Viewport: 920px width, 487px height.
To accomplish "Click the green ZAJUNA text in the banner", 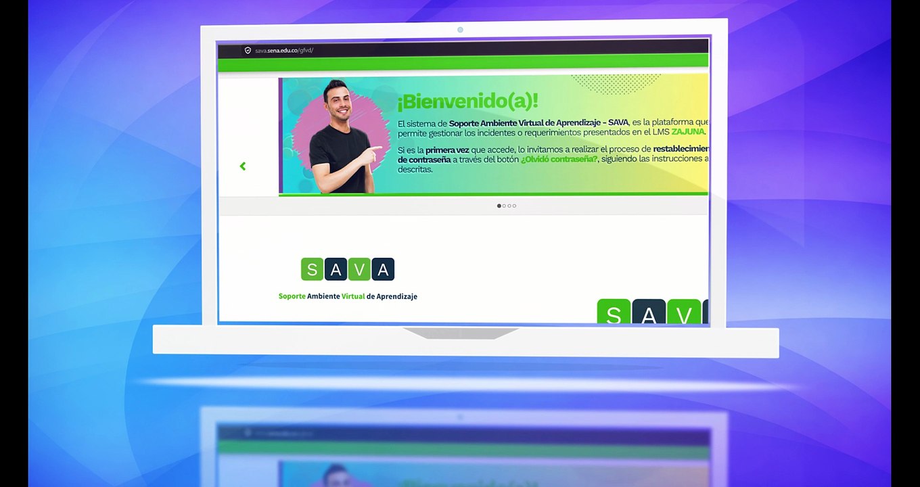I will tap(688, 132).
